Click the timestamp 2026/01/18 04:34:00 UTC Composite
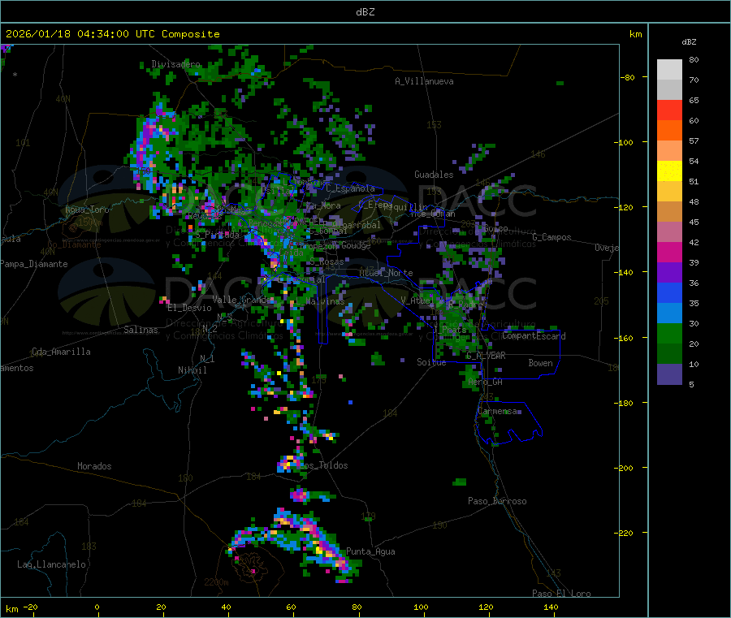Viewport: 731px width, 618px height. 112,34
